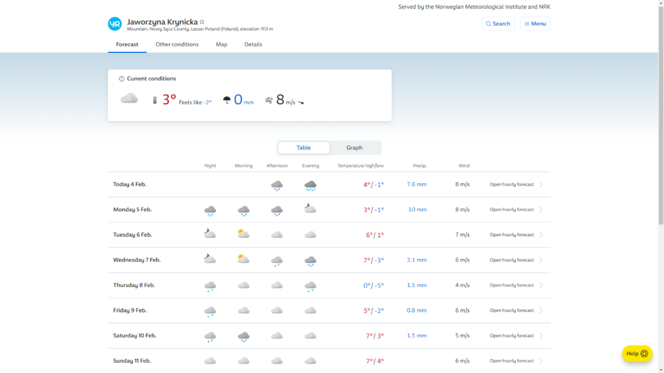Click Today's afternoon rain icon
Viewport: 664px width, 373px height.
(x=277, y=185)
